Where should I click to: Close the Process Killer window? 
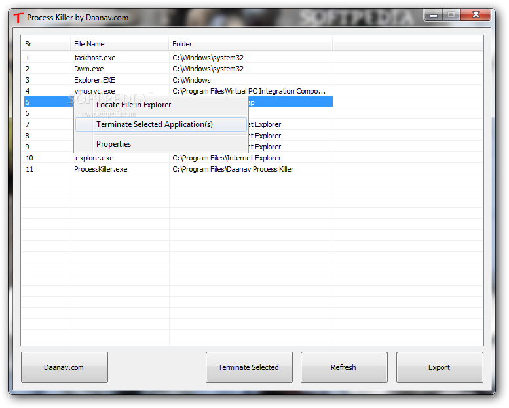coord(476,15)
